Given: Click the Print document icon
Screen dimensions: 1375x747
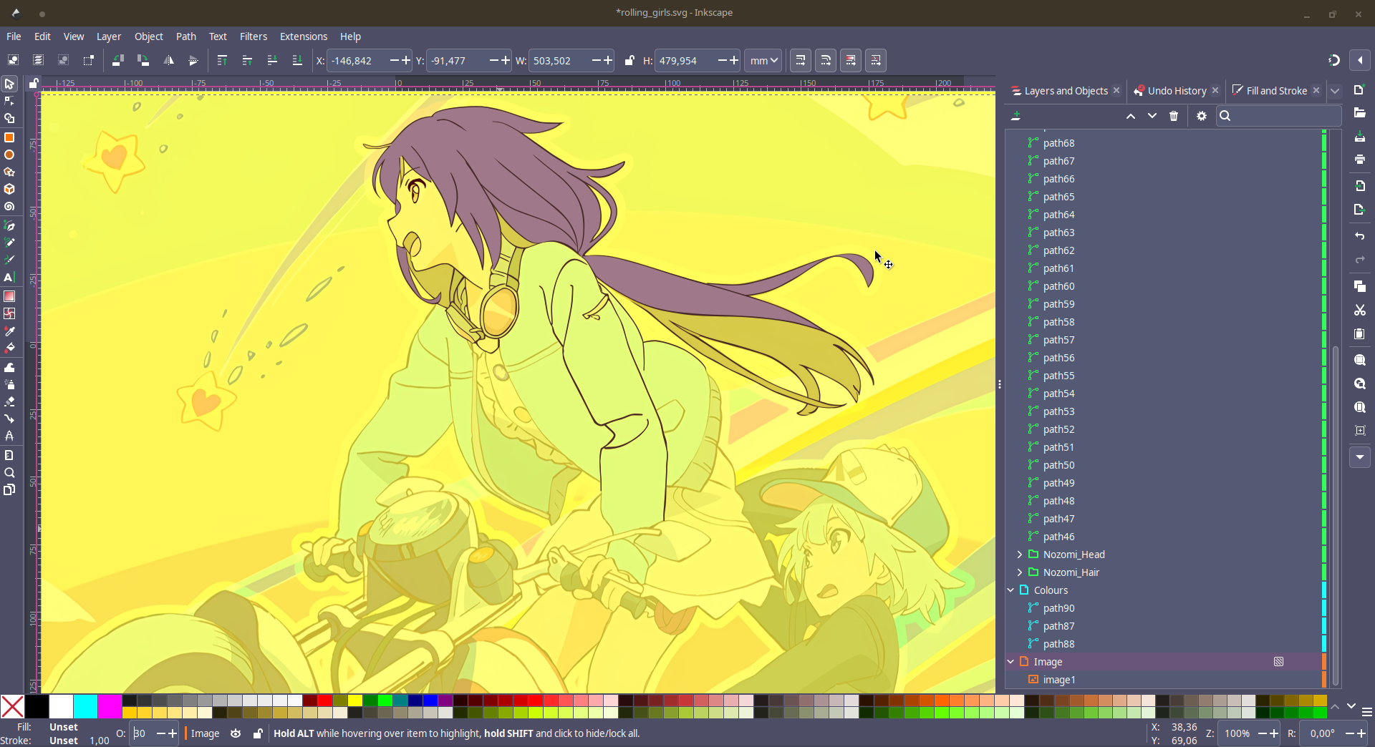Looking at the screenshot, I should pyautogui.click(x=1359, y=160).
